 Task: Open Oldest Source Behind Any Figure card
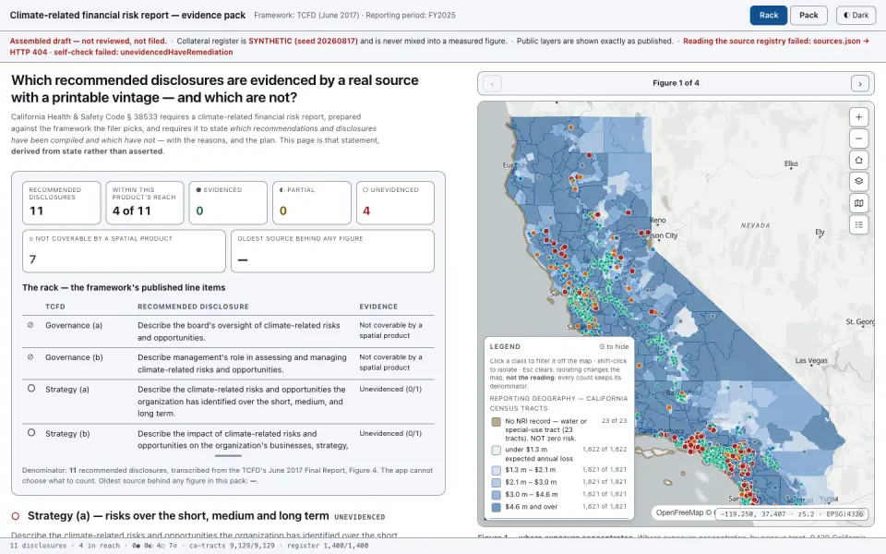(333, 251)
